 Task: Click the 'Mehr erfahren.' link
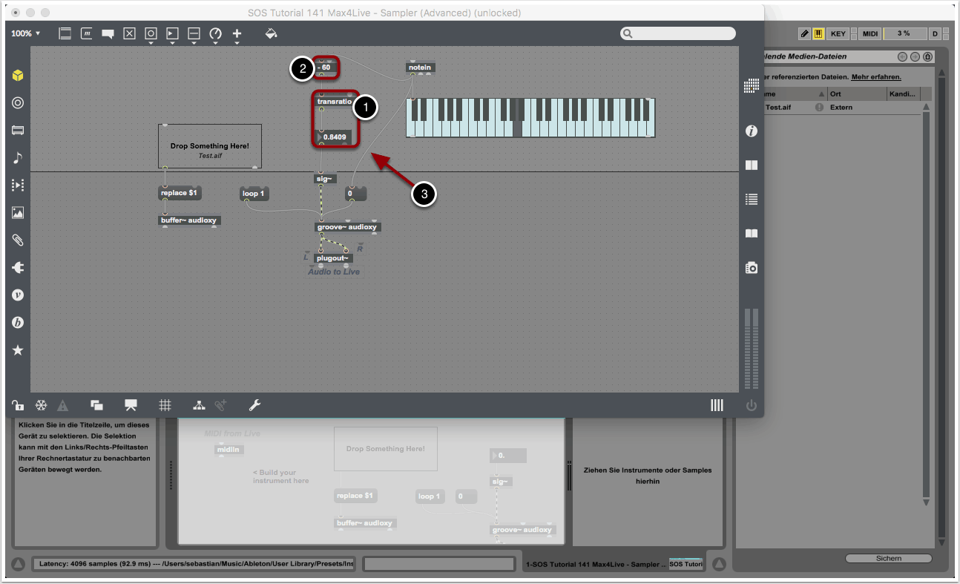pos(875,76)
